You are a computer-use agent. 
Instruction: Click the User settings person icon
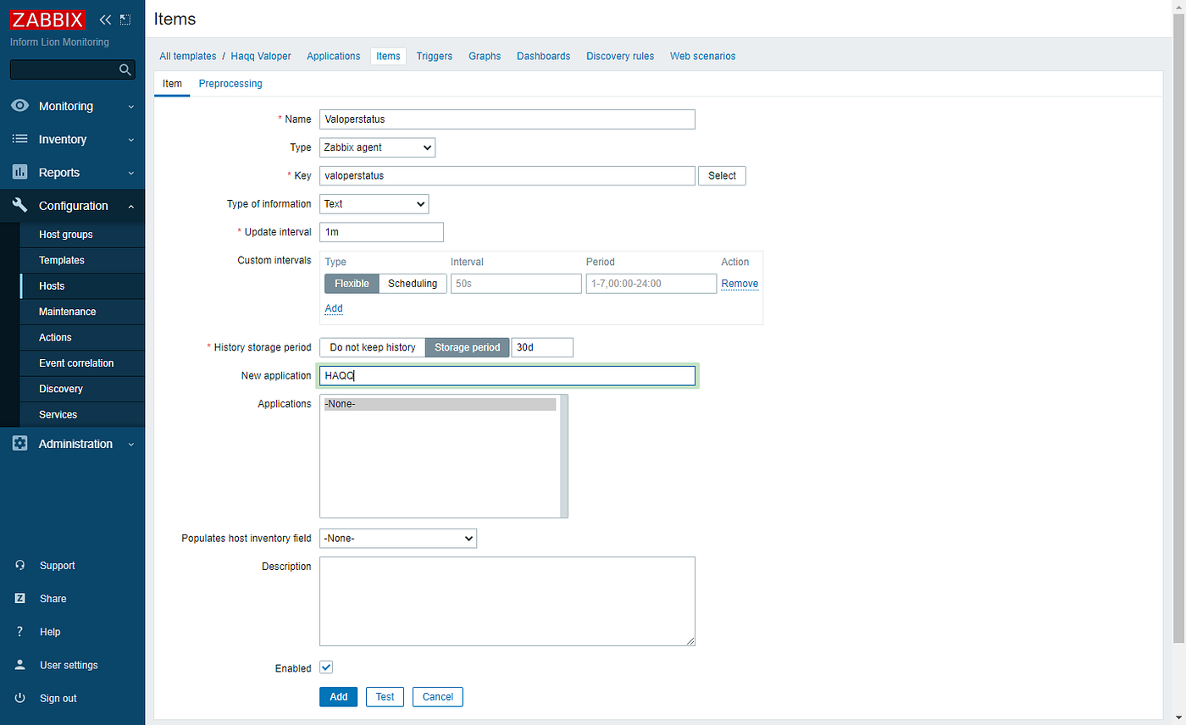[x=20, y=665]
